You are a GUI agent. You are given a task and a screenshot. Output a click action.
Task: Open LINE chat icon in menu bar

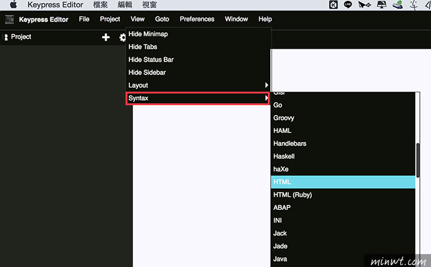(348, 5)
